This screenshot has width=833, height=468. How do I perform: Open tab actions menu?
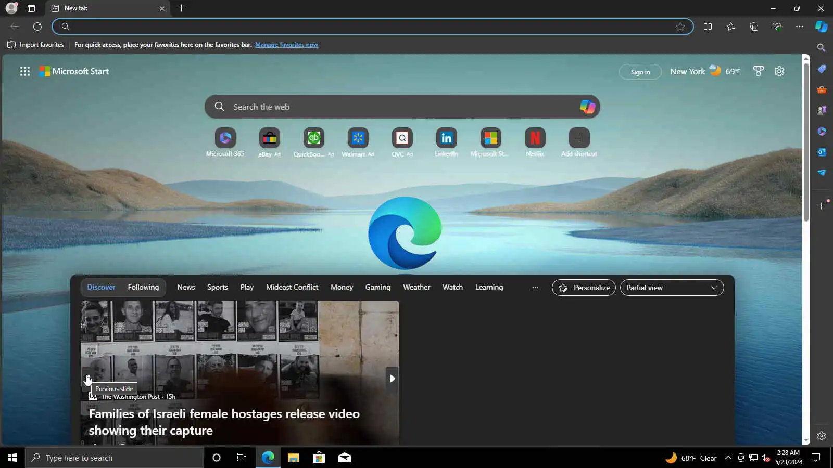coord(31,8)
